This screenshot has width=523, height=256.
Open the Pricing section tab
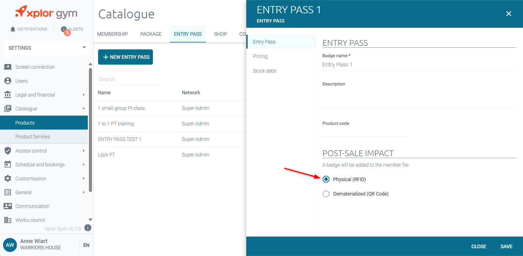(x=260, y=56)
